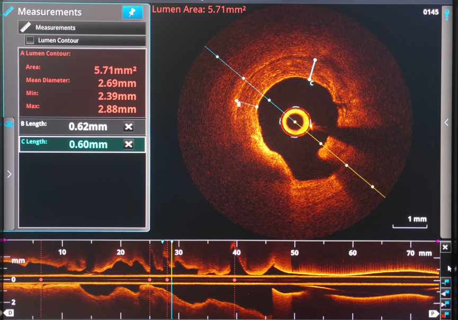This screenshot has width=458, height=320.
Task: Expand the left side panel chevron
Action: coord(9,173)
